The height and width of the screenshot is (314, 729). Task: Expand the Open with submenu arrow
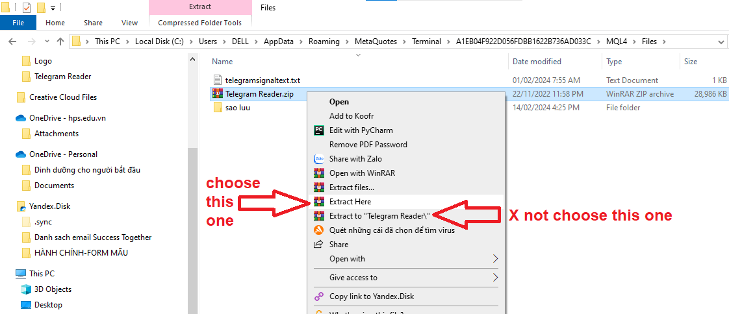click(x=496, y=259)
